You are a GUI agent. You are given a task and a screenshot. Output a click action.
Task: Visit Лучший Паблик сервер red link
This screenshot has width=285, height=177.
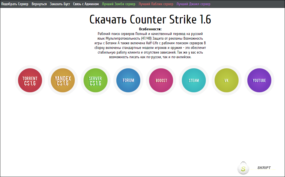[x=156, y=4]
